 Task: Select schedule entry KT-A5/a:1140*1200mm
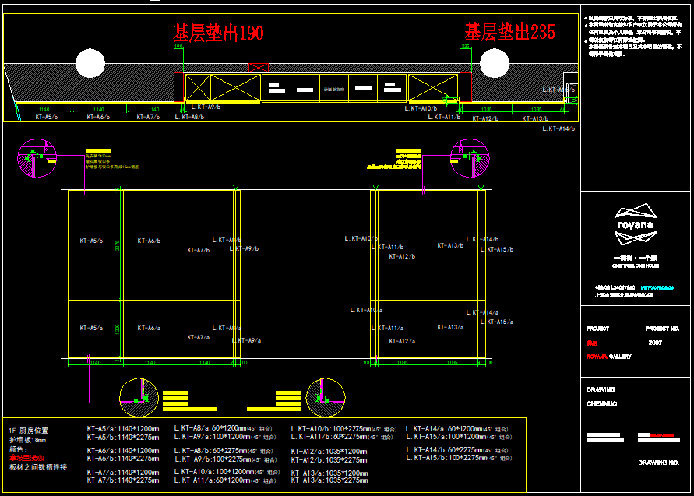click(123, 429)
